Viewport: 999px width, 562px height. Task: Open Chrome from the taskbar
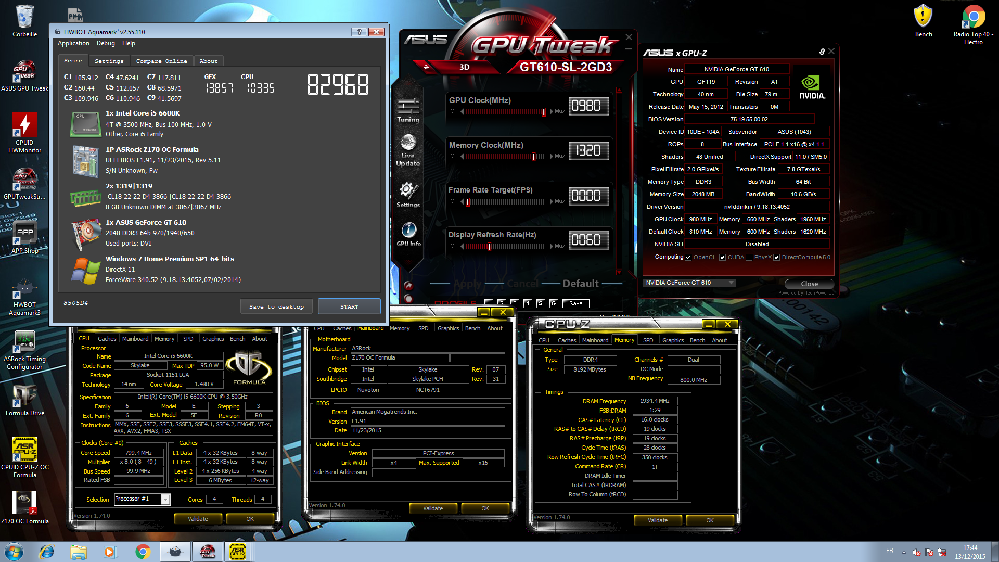point(143,552)
